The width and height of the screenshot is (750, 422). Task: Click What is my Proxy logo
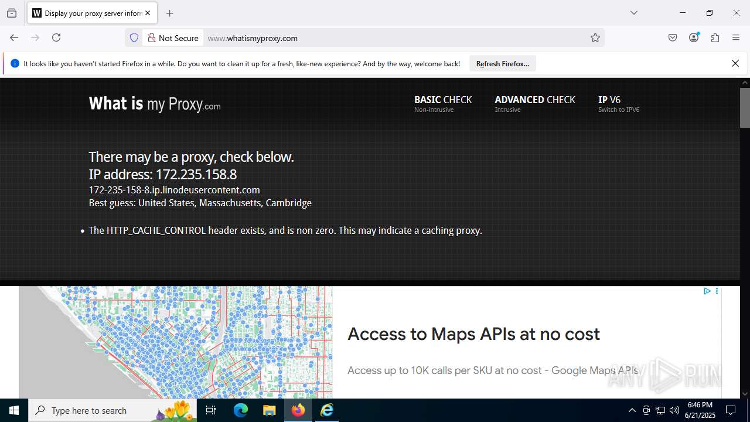click(155, 104)
